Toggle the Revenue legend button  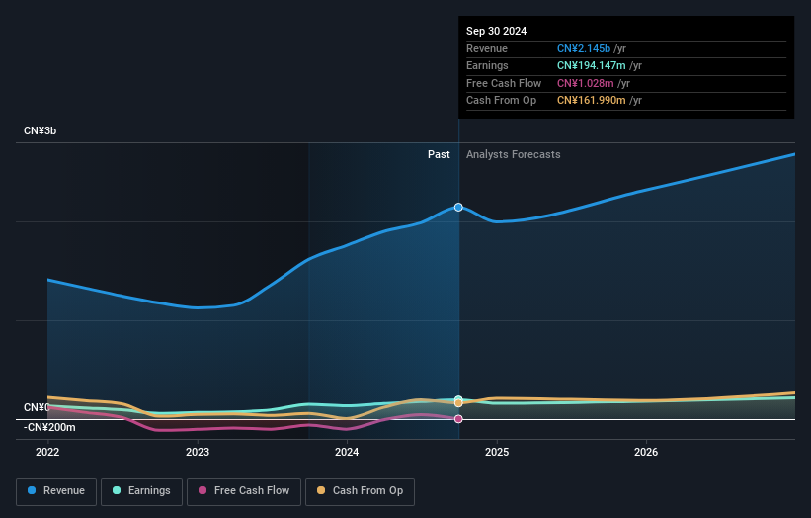tap(56, 491)
